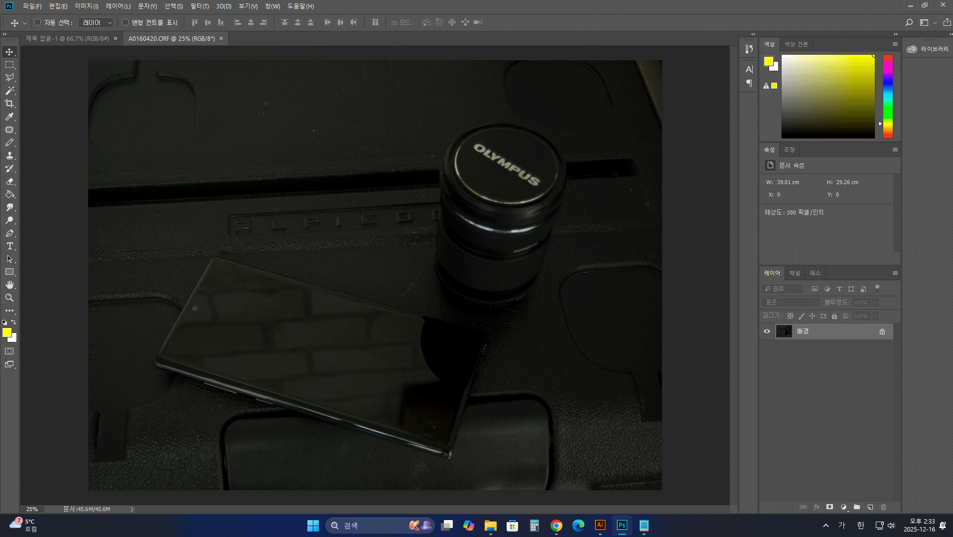The width and height of the screenshot is (953, 537).
Task: Open the 파일(F) menu
Action: [x=32, y=6]
